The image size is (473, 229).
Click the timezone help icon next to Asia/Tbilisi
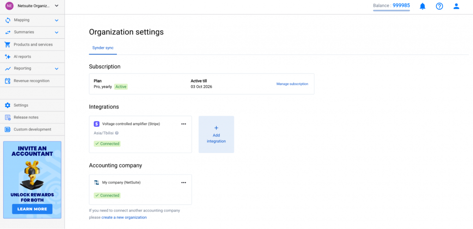point(117,133)
